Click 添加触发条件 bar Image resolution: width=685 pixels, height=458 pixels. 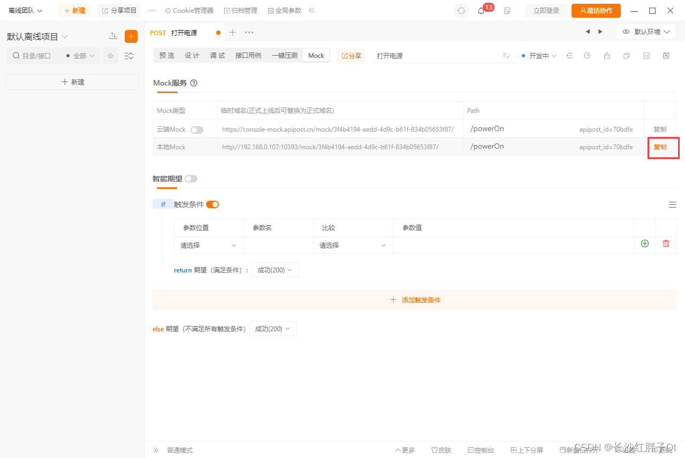(x=415, y=300)
